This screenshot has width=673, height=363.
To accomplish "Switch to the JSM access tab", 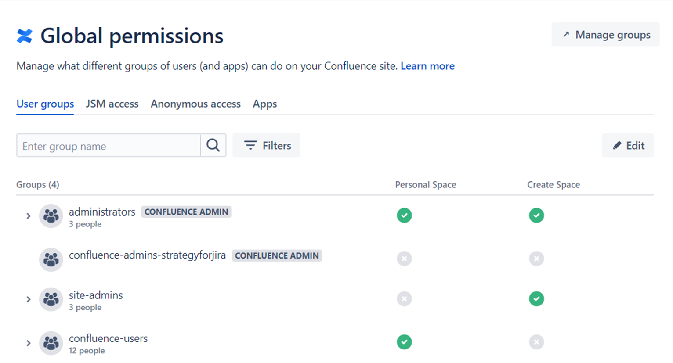I will tap(112, 104).
